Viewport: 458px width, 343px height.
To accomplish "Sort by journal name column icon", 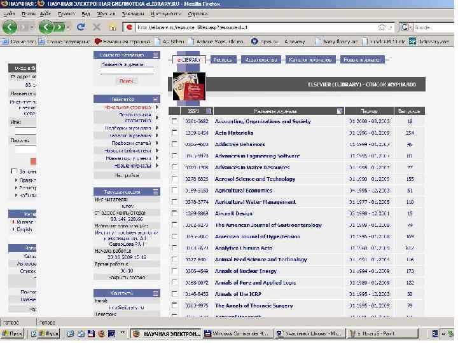I will pos(340,111).
